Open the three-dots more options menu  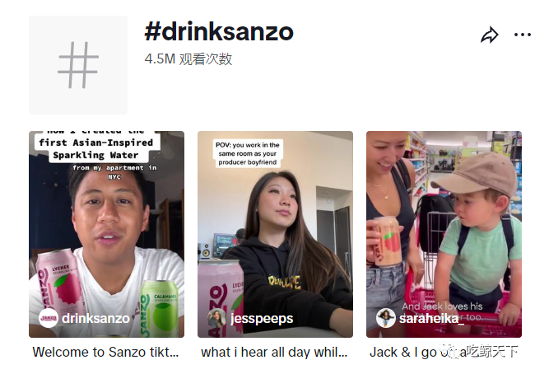tap(523, 35)
